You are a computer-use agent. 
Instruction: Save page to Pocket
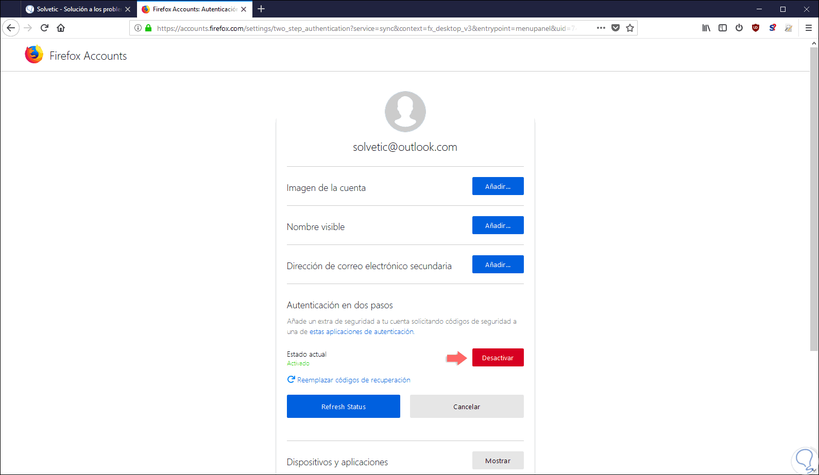click(616, 28)
